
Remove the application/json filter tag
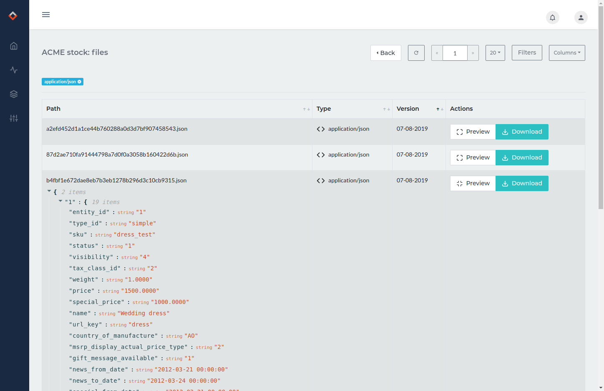[79, 82]
